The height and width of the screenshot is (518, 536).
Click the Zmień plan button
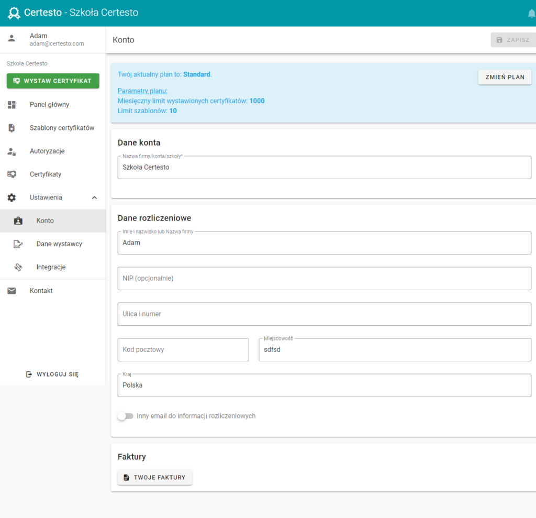[x=505, y=78]
